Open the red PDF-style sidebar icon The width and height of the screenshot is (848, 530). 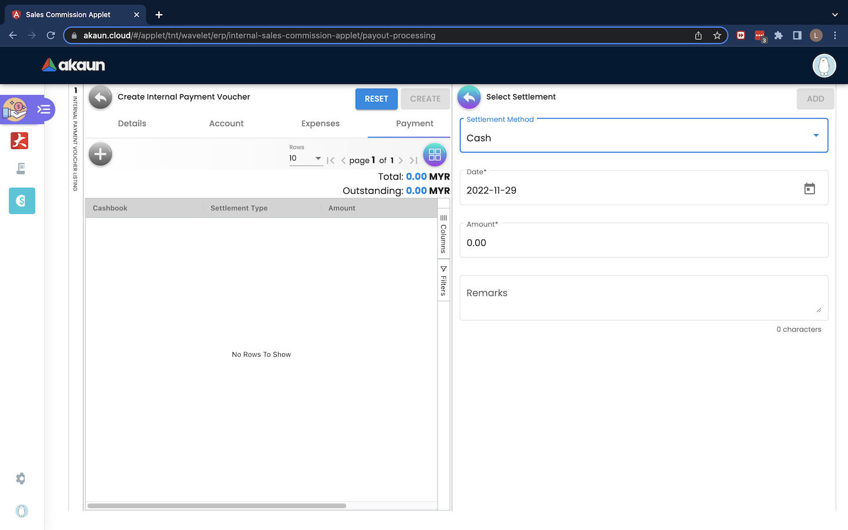pos(19,141)
